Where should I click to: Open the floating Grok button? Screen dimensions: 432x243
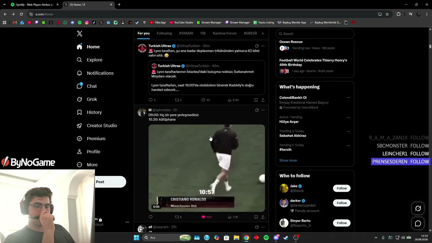point(418,209)
